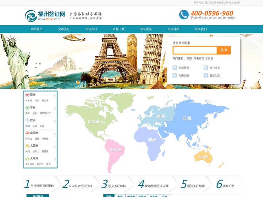This screenshot has height=197, width=263.
Task: Open the 签证问答 nav item
Action: pyautogui.click(x=146, y=29)
